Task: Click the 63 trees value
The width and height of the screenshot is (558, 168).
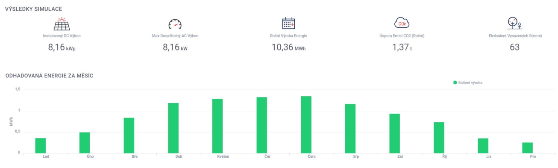Action: click(x=515, y=47)
